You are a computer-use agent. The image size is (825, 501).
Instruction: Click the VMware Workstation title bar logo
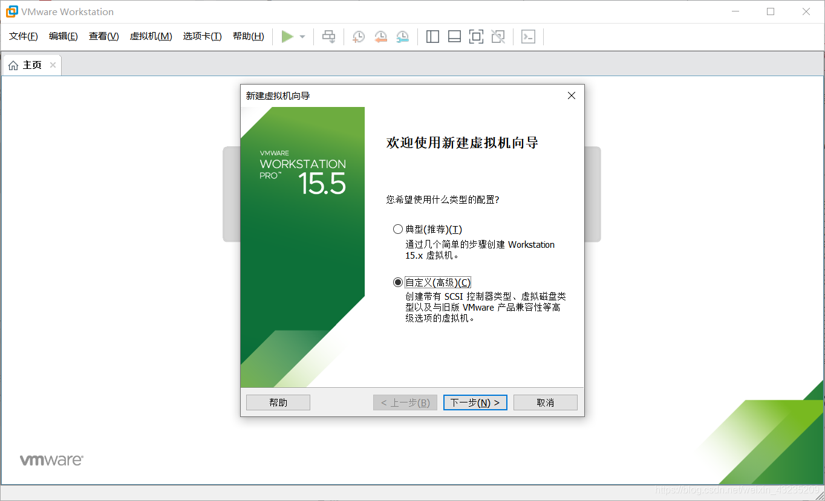click(x=11, y=11)
